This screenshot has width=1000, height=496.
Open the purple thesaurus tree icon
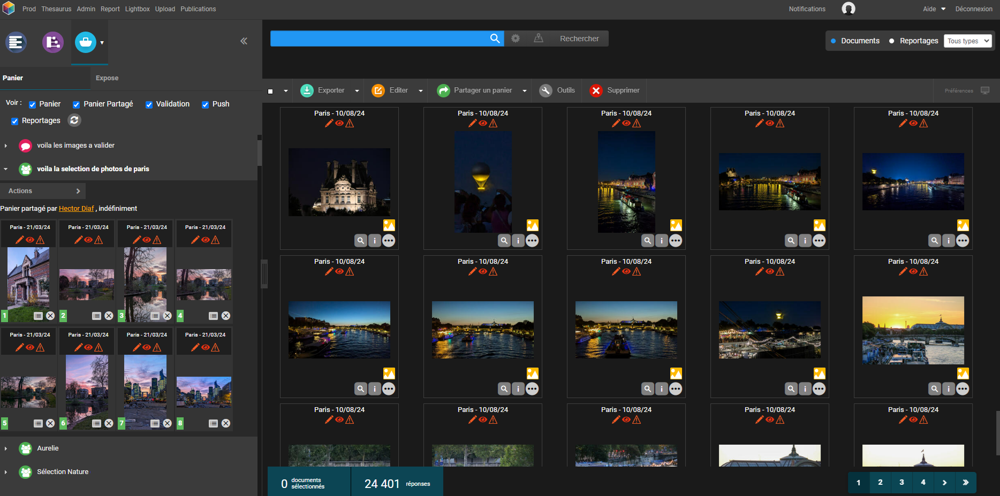53,42
